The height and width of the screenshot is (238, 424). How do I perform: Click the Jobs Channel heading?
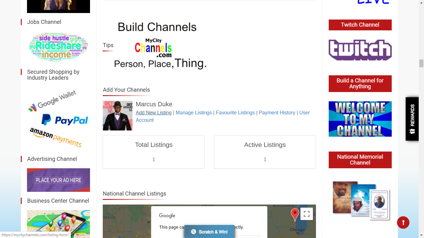click(44, 22)
